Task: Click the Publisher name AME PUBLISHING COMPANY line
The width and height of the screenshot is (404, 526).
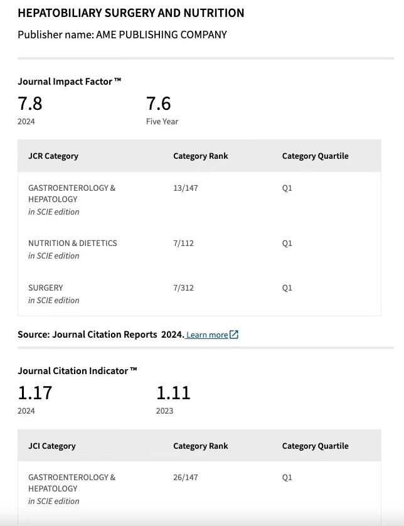Action: click(x=122, y=35)
